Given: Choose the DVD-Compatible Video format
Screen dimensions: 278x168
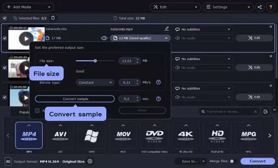Looking at the screenshot, I should pos(154,135).
